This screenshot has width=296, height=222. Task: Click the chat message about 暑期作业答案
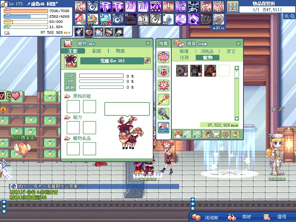tap(94, 186)
